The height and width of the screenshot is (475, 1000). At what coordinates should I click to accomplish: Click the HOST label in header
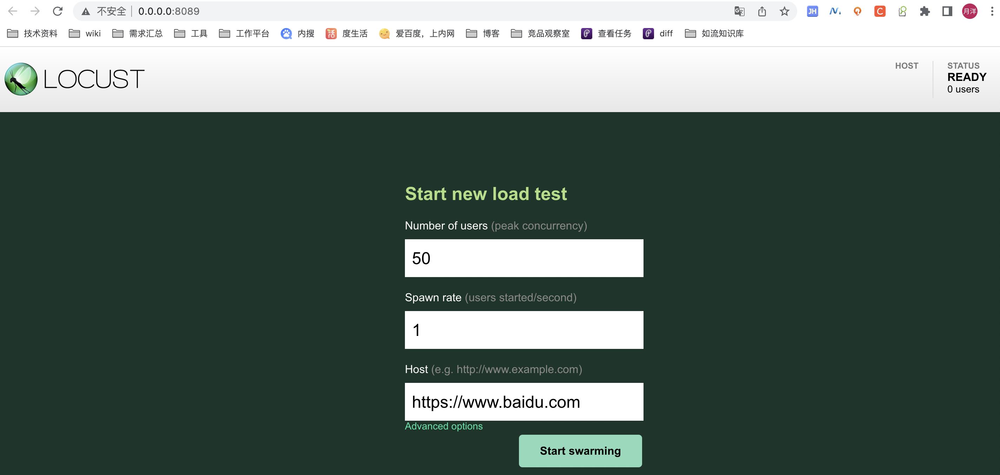point(907,66)
